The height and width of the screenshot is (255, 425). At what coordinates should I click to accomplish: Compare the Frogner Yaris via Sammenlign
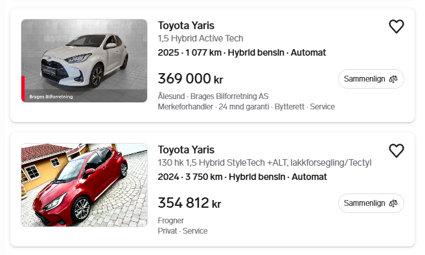click(371, 203)
